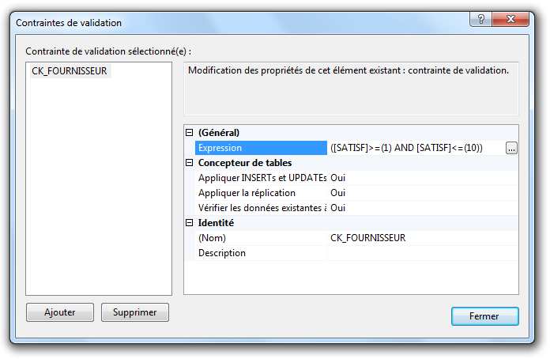Select Appliquer INSERTs et UPDATEs property
This screenshot has height=359, width=550.
click(262, 178)
